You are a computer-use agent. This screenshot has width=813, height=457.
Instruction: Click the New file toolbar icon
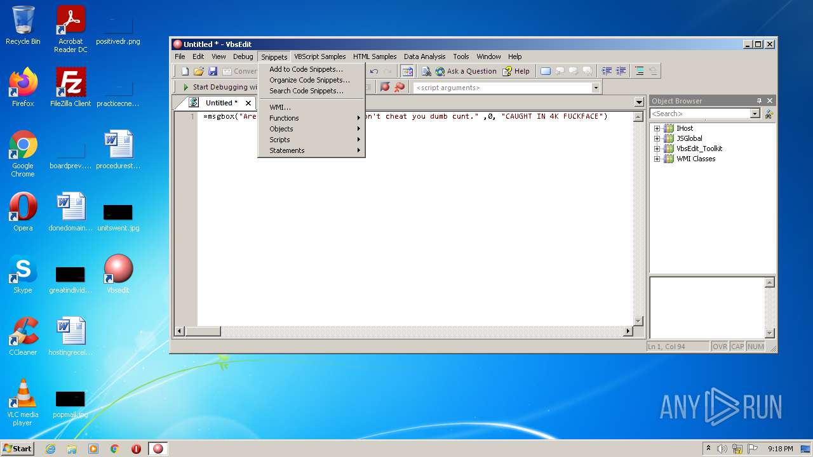tap(185, 71)
